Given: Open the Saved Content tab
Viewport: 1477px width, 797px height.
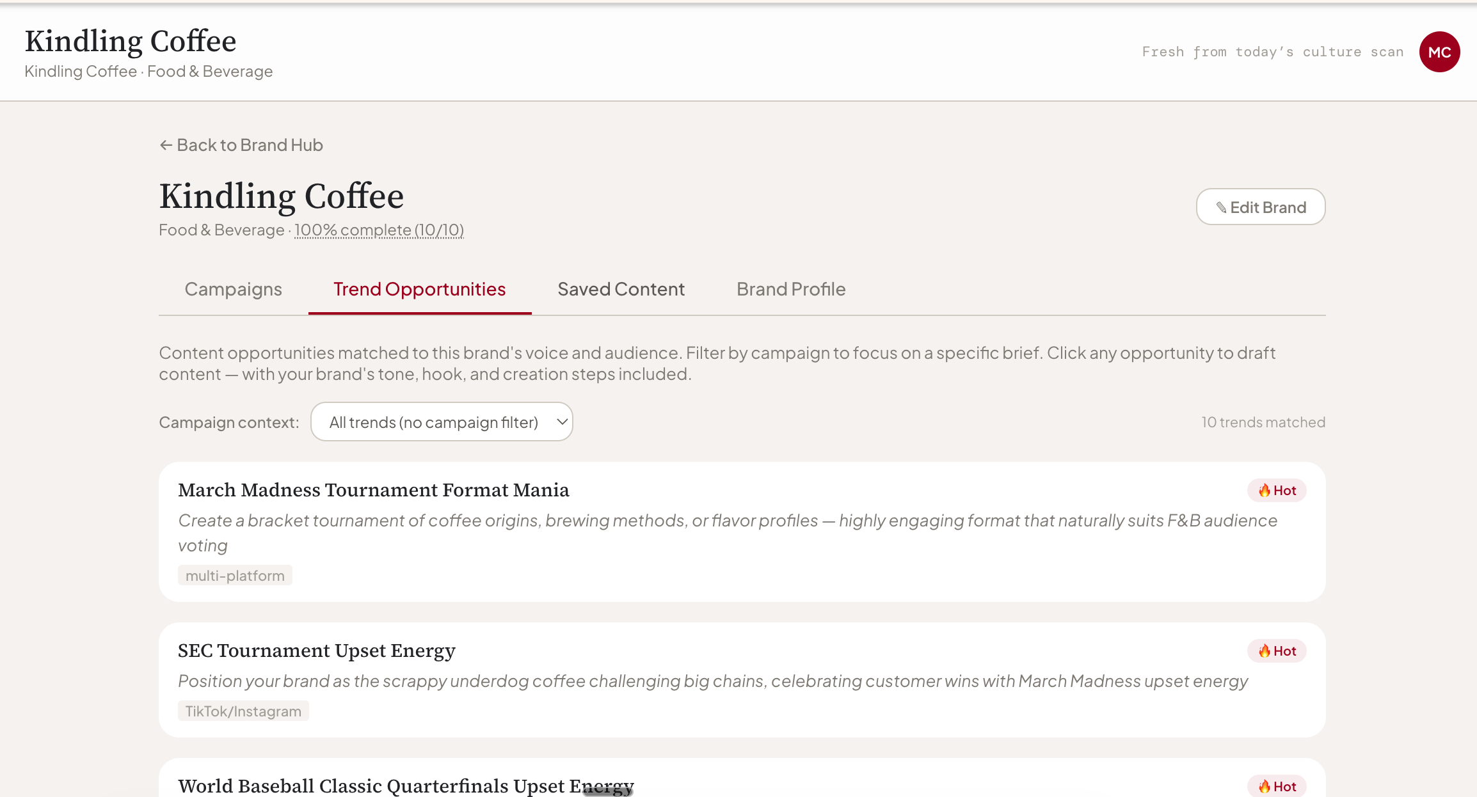Looking at the screenshot, I should (621, 289).
